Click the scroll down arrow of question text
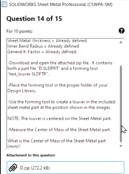 [121, 146]
